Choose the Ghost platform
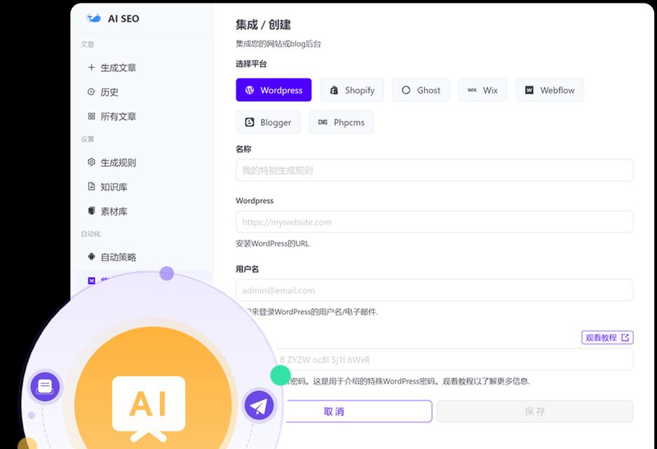Viewport: 657px width, 449px height. [x=421, y=90]
